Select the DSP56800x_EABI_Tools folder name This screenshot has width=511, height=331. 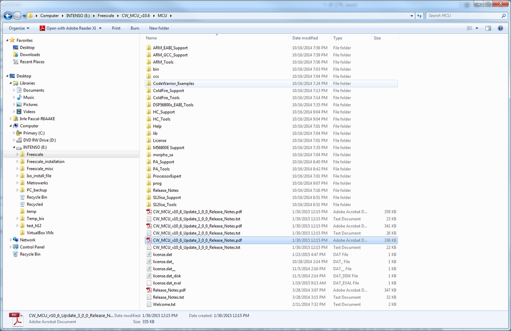point(173,105)
